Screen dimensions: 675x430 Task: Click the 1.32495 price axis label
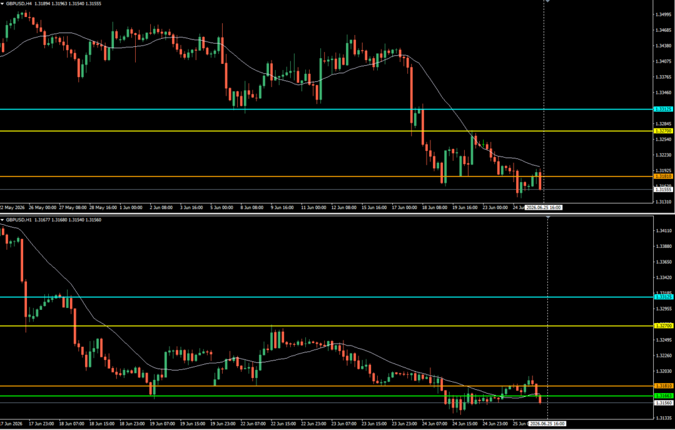[x=663, y=340]
